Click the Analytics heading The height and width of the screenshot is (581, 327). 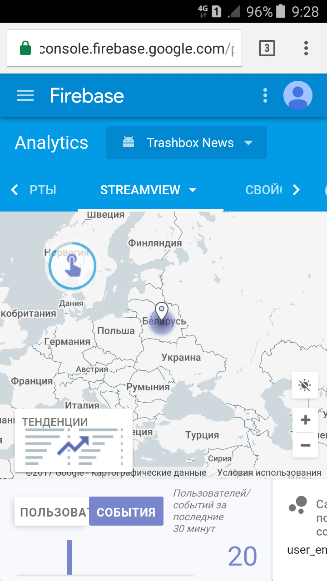pyautogui.click(x=52, y=143)
